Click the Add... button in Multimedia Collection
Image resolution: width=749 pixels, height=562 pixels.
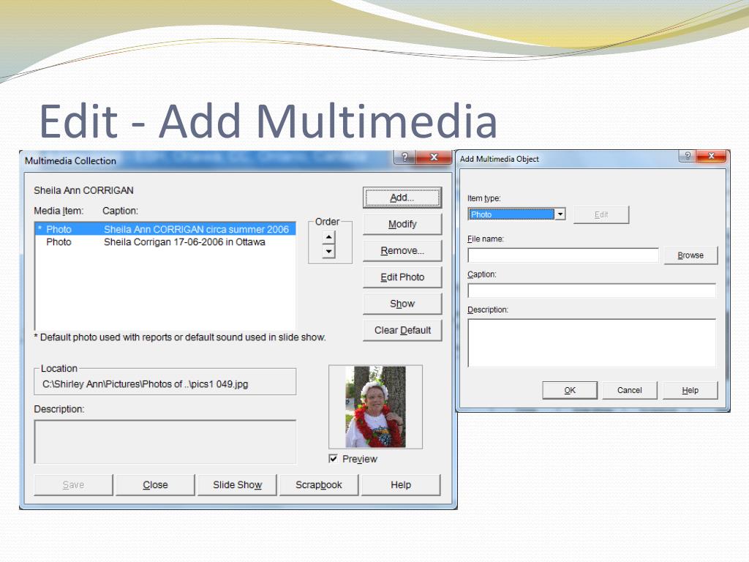click(x=402, y=198)
